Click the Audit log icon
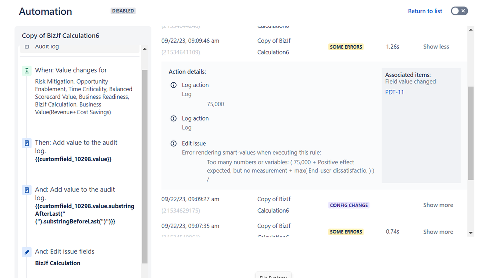Screen dimensions: 501x278 27,46
